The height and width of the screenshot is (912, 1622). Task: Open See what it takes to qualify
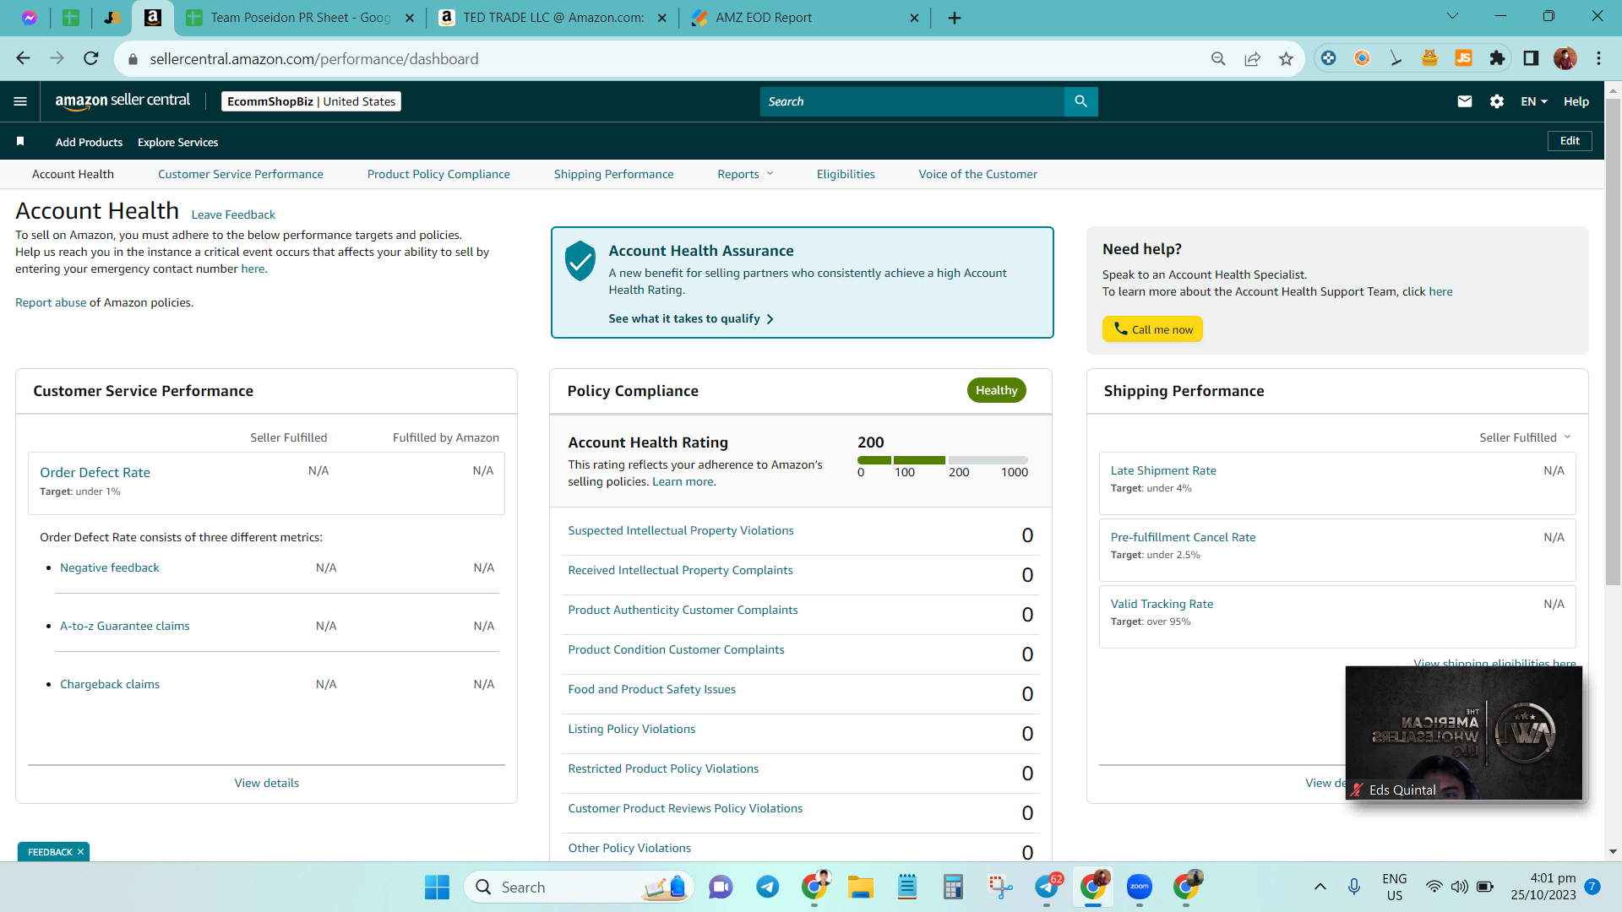[x=691, y=318]
